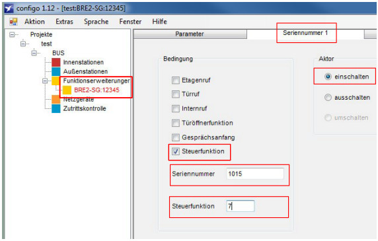
Task: Collapse the Funktionserweiterungen node
Action: [x=45, y=81]
